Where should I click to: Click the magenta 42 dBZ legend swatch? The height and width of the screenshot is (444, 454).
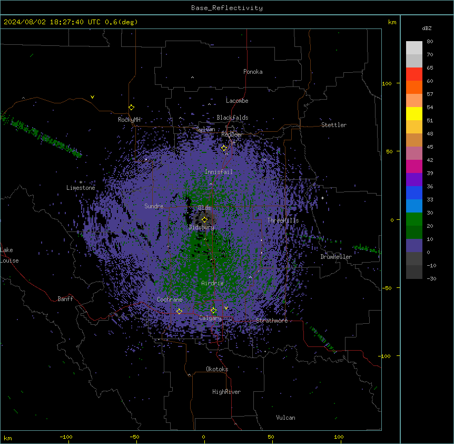click(x=414, y=166)
